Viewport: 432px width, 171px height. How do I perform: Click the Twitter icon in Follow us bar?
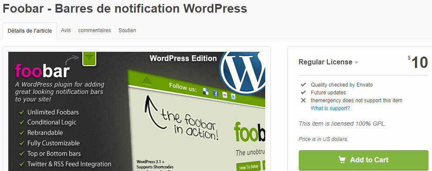(x=233, y=97)
